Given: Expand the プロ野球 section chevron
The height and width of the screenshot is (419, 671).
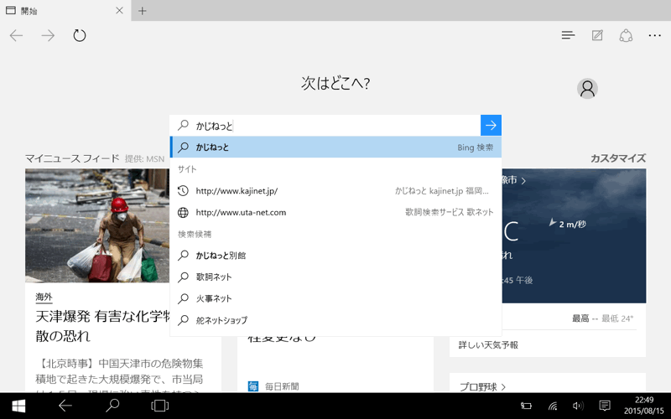Looking at the screenshot, I should coord(503,387).
